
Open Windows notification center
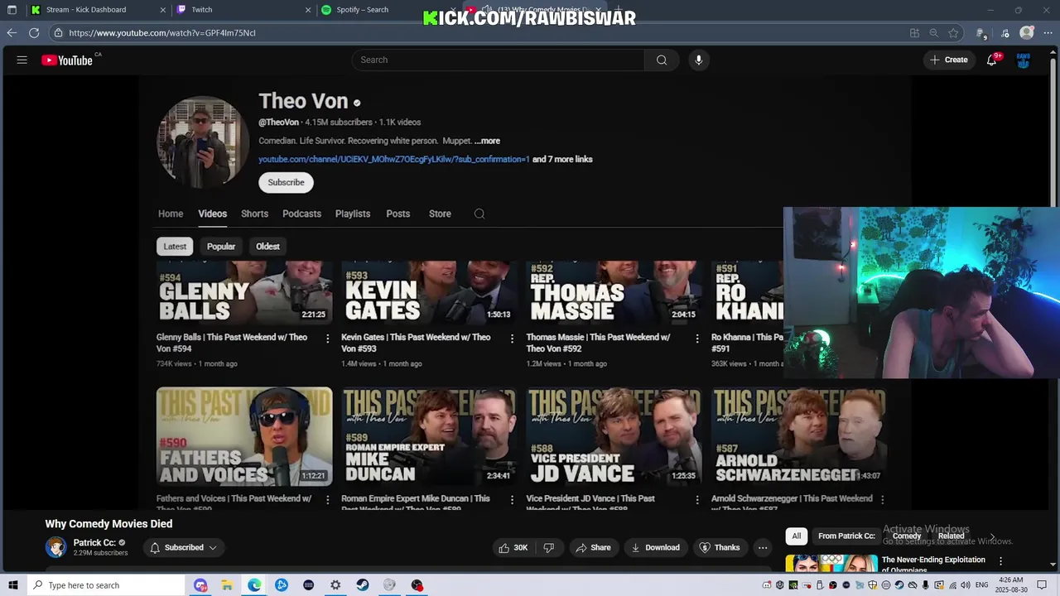coord(1042,585)
